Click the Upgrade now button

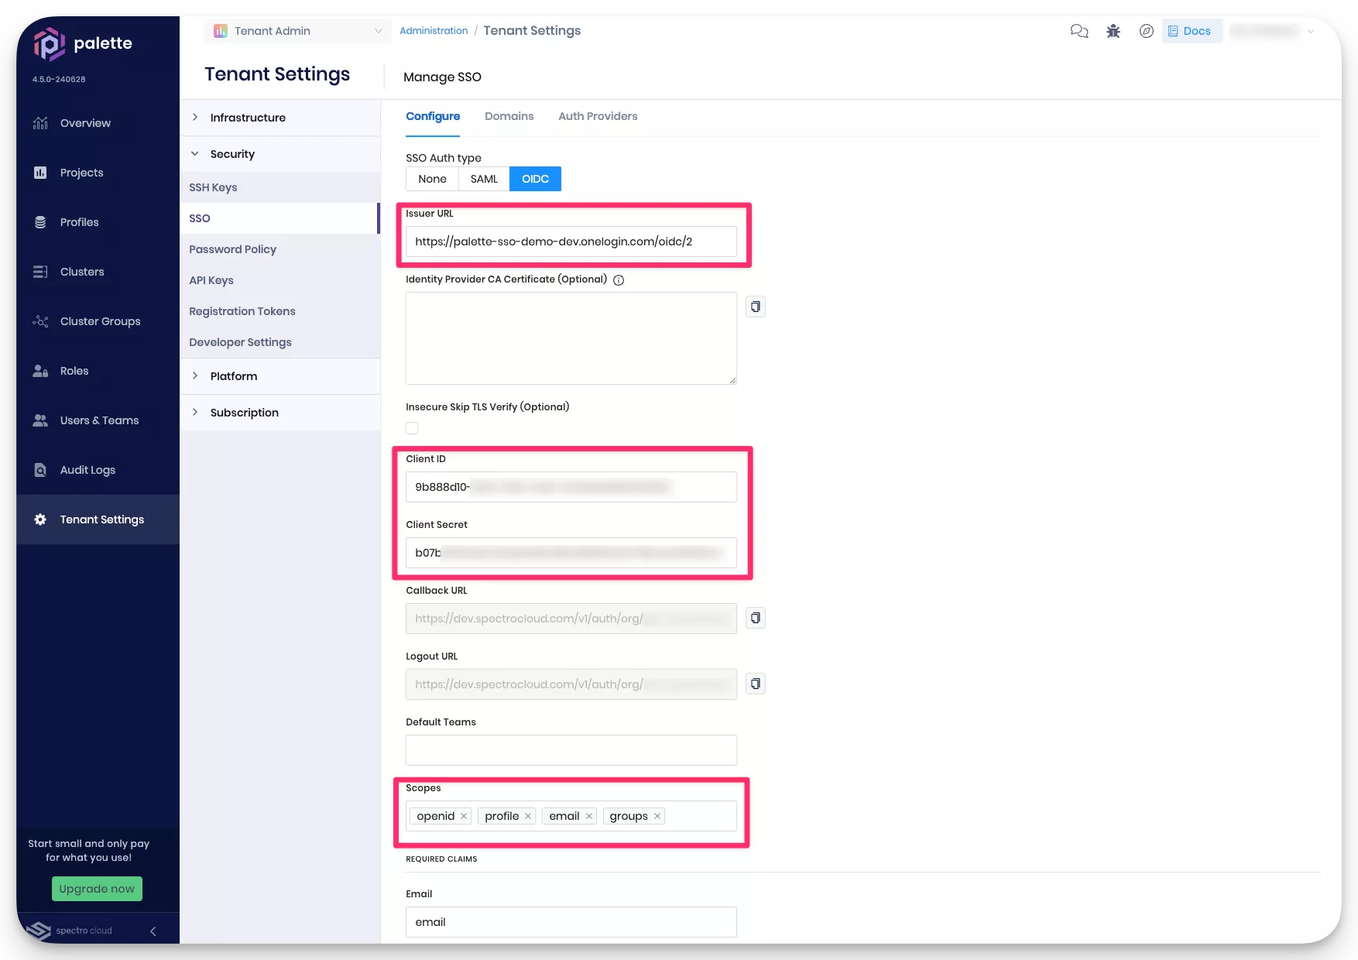tap(97, 889)
